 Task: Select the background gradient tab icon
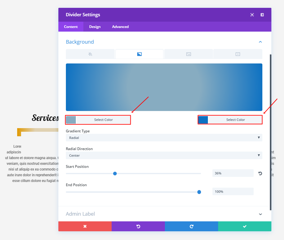(139, 54)
